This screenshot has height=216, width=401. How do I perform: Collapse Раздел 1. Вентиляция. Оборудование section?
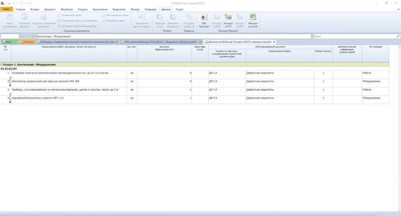(x=1, y=64)
